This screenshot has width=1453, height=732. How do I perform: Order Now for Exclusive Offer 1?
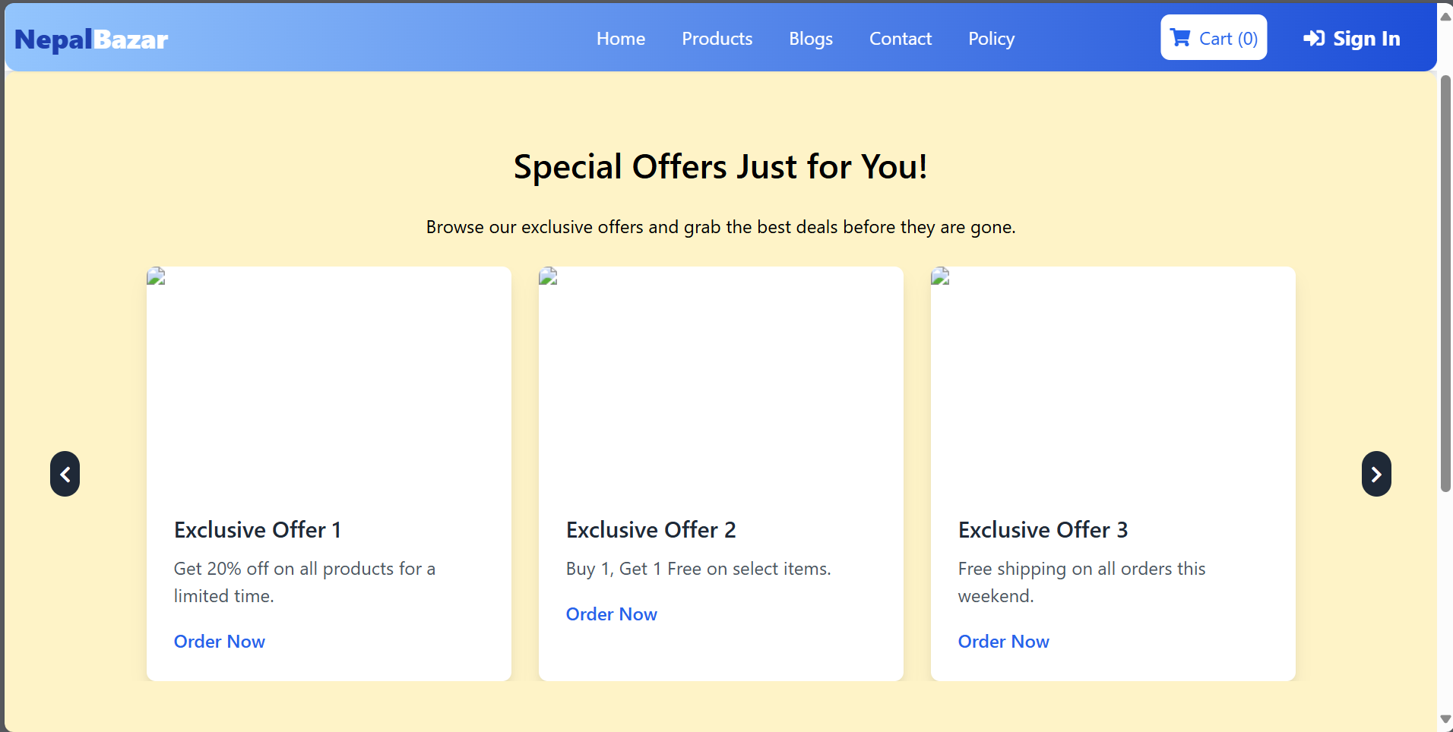click(220, 642)
